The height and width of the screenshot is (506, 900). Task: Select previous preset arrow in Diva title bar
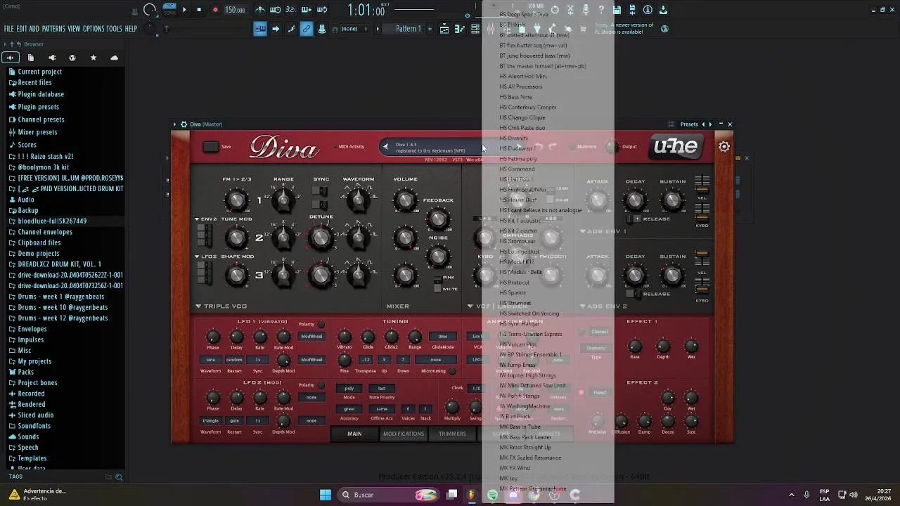point(703,124)
